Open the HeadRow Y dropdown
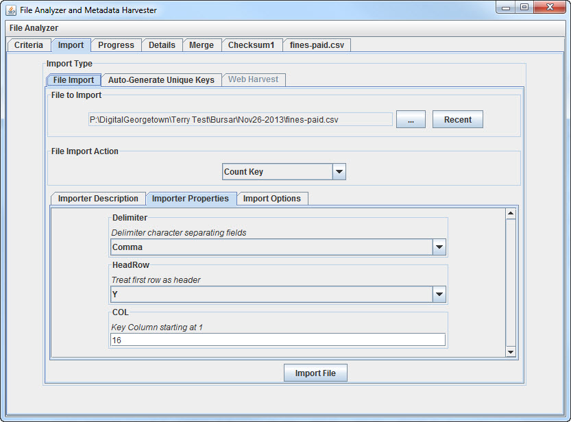The image size is (571, 422). [439, 295]
